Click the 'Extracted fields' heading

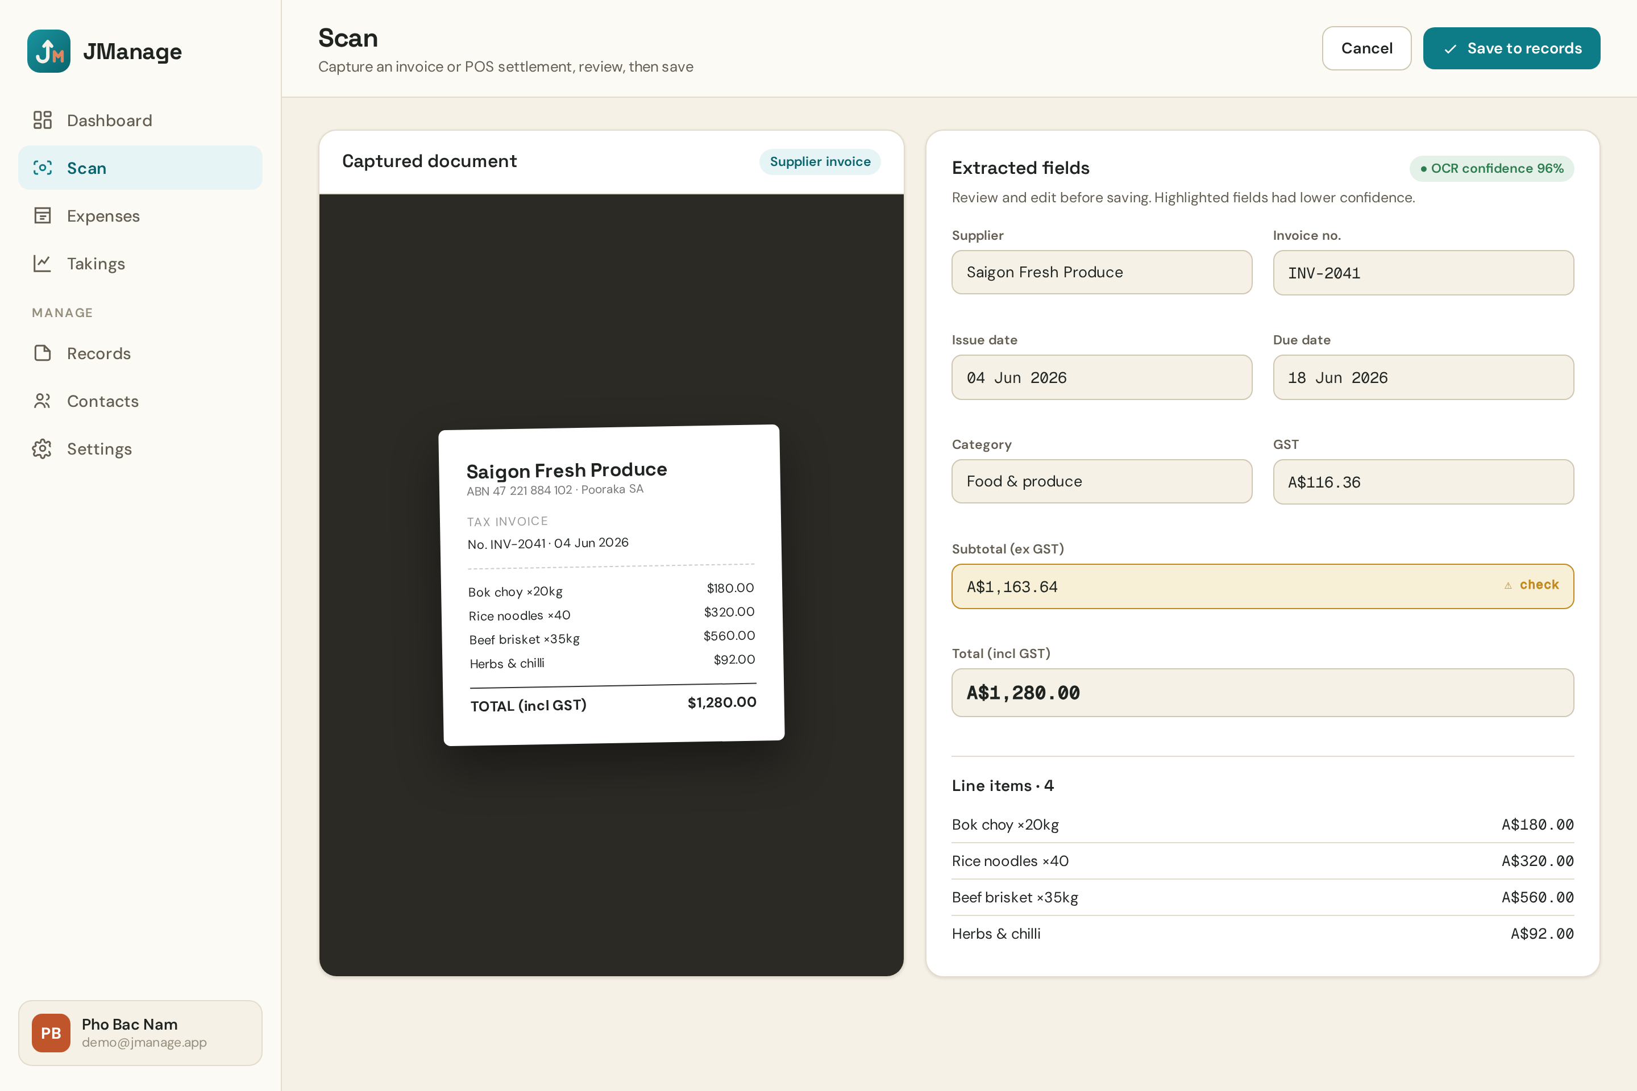(1020, 168)
